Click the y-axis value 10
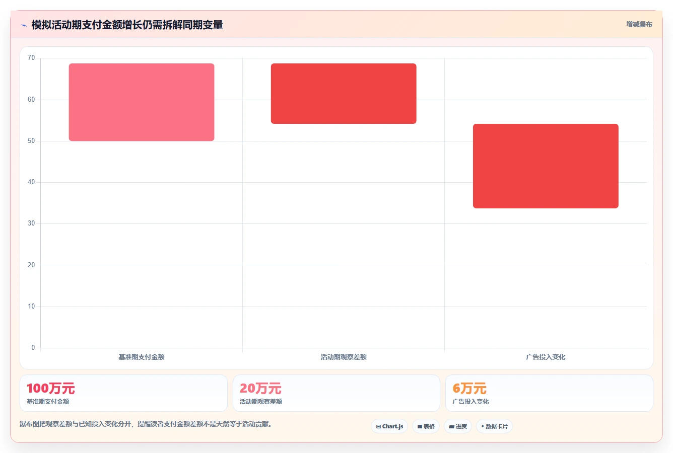 point(31,307)
